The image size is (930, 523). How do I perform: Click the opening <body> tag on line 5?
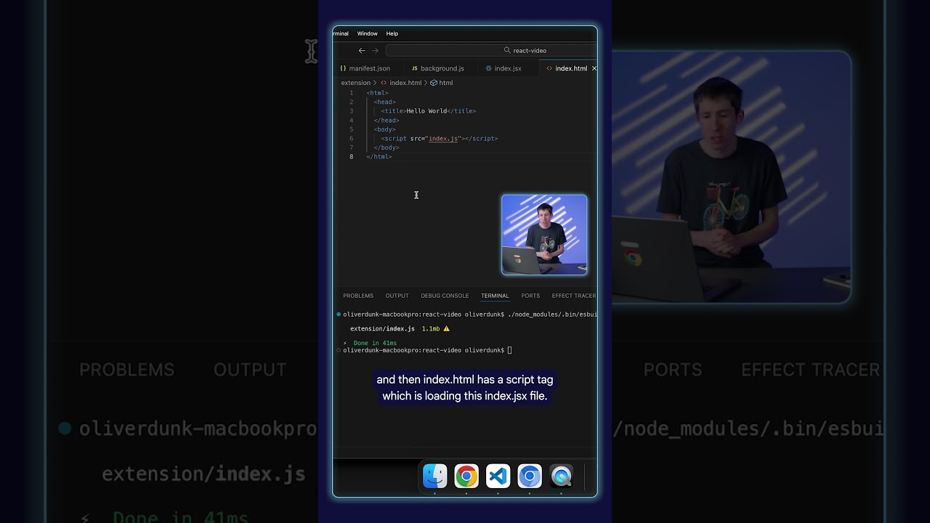point(385,129)
